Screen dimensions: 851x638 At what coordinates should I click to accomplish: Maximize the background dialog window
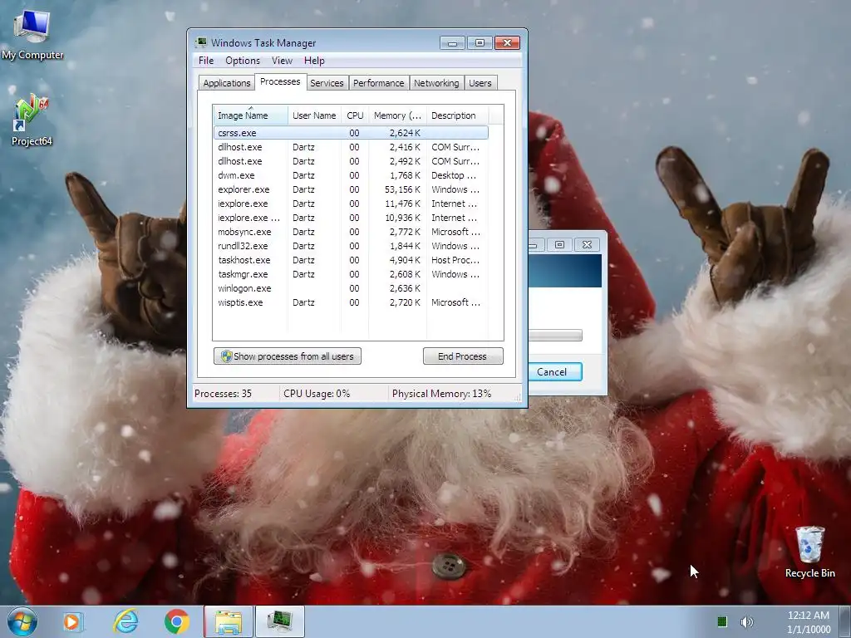[559, 245]
